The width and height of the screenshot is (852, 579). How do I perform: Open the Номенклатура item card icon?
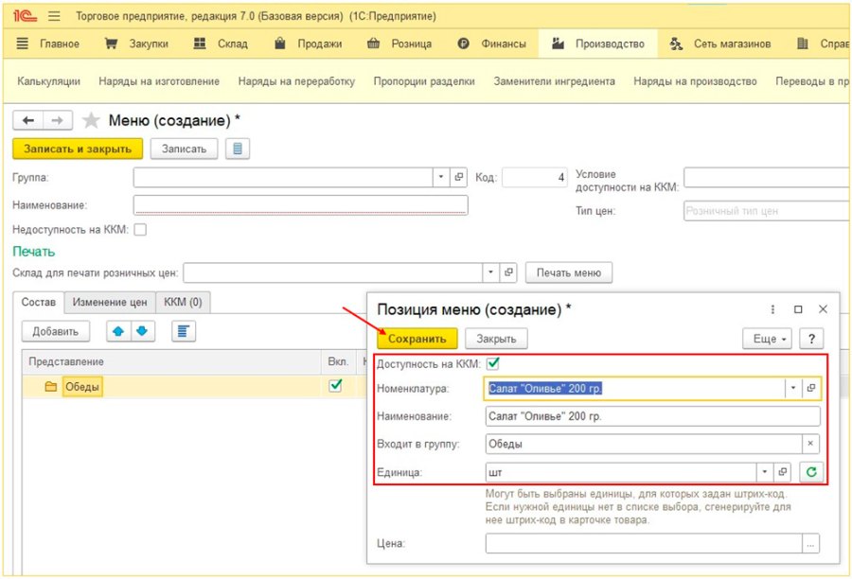click(810, 388)
